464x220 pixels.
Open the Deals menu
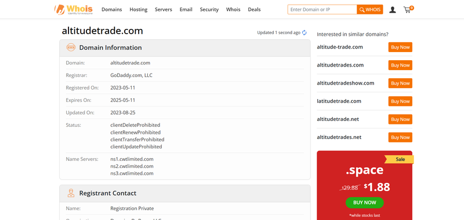pos(254,9)
